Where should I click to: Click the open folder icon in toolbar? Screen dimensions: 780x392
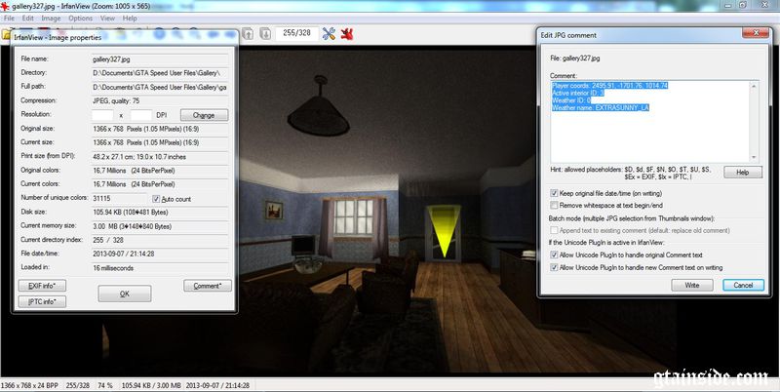point(6,34)
